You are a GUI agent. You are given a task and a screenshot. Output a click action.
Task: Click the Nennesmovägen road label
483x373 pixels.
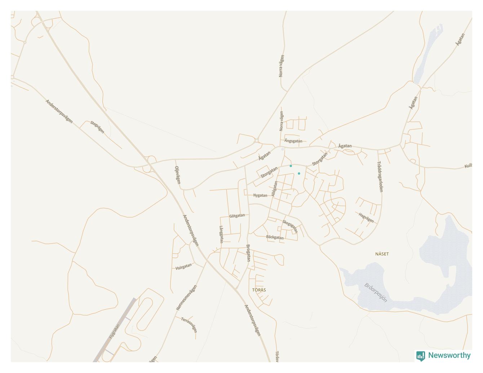[x=186, y=297]
